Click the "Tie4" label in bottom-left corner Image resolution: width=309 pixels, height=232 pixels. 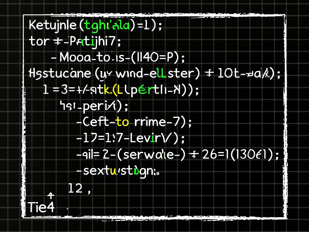(41, 207)
